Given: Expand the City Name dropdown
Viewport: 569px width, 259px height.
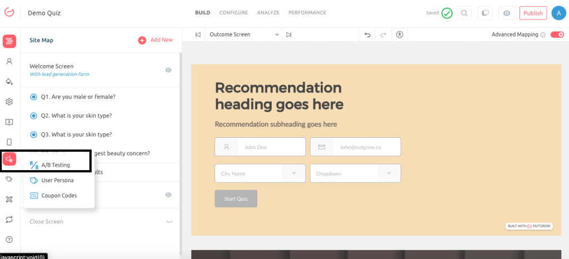Looking at the screenshot, I should pyautogui.click(x=260, y=173).
